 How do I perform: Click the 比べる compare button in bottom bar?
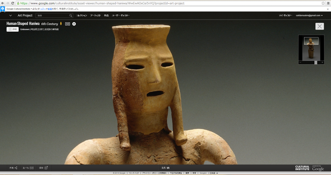[x=28, y=168]
